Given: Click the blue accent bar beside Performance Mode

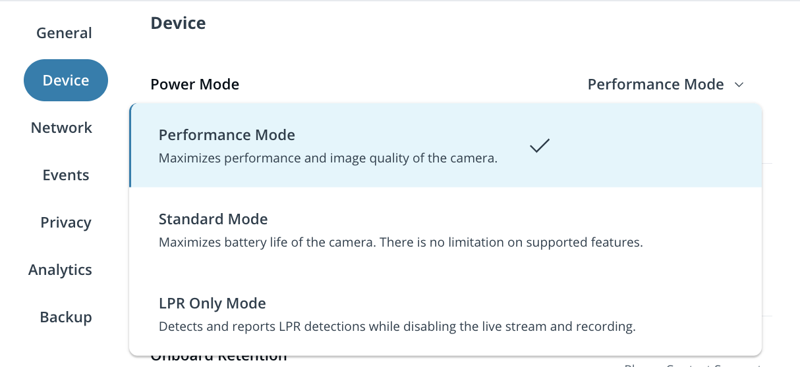Looking at the screenshot, I should 130,146.
